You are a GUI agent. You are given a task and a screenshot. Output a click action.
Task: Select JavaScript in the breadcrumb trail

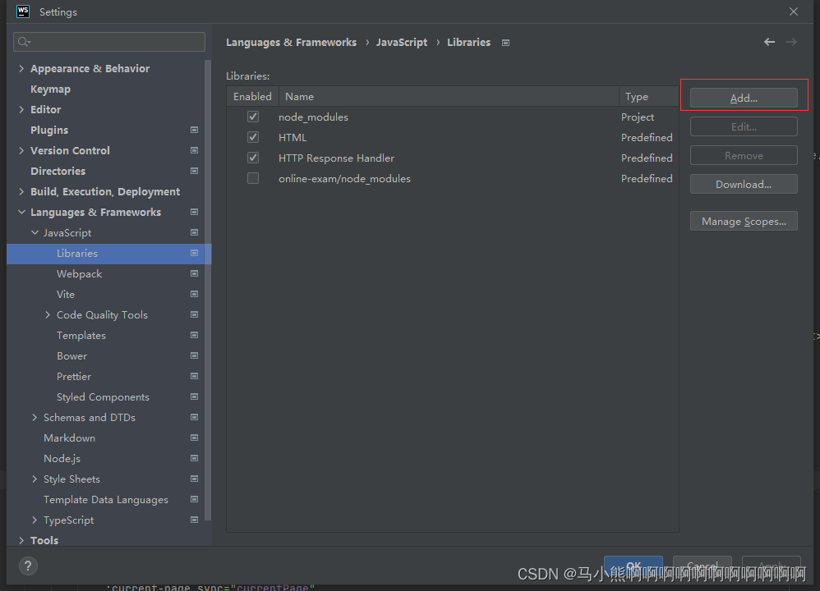pyautogui.click(x=402, y=42)
